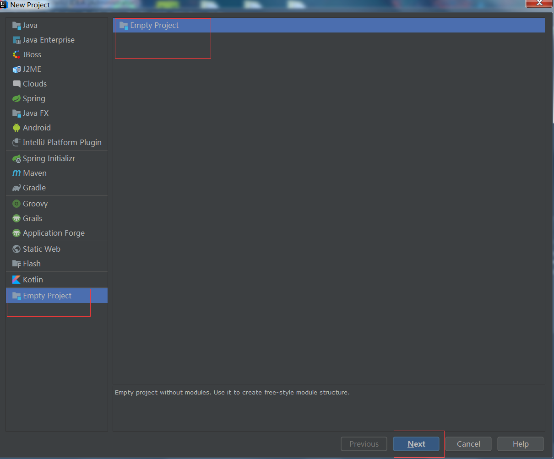Viewport: 554px width, 459px height.
Task: Pick Spring Initializr generator
Action: coord(57,159)
